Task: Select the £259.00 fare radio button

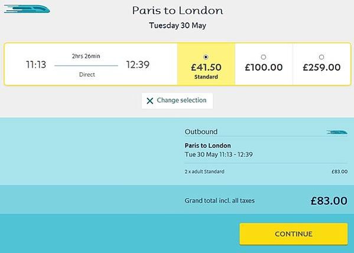Action: pos(321,57)
